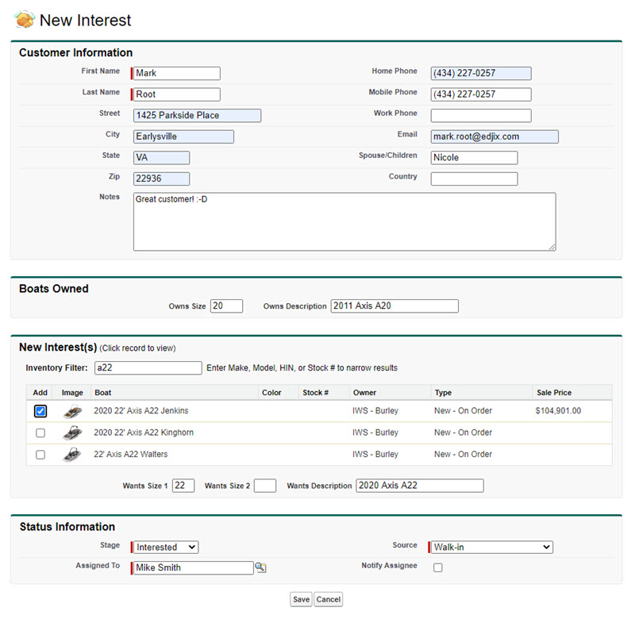Open the 2020 22' Axis A22 Jenkins record
This screenshot has height=619, width=635.
pos(140,411)
